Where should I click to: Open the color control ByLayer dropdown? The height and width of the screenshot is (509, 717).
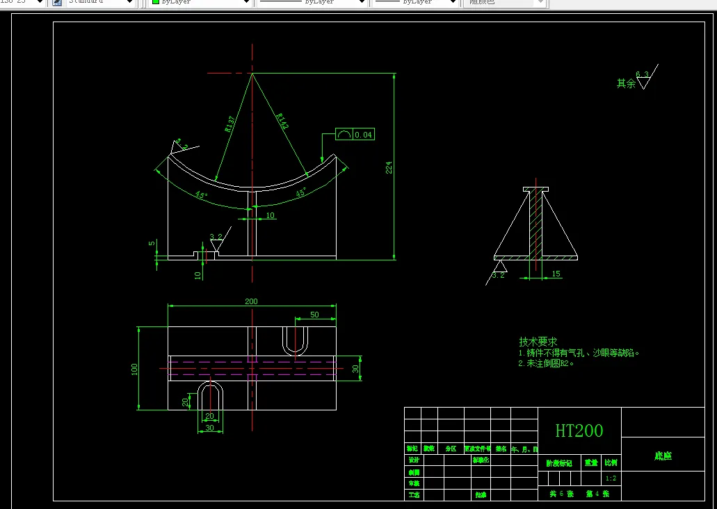coord(201,2)
